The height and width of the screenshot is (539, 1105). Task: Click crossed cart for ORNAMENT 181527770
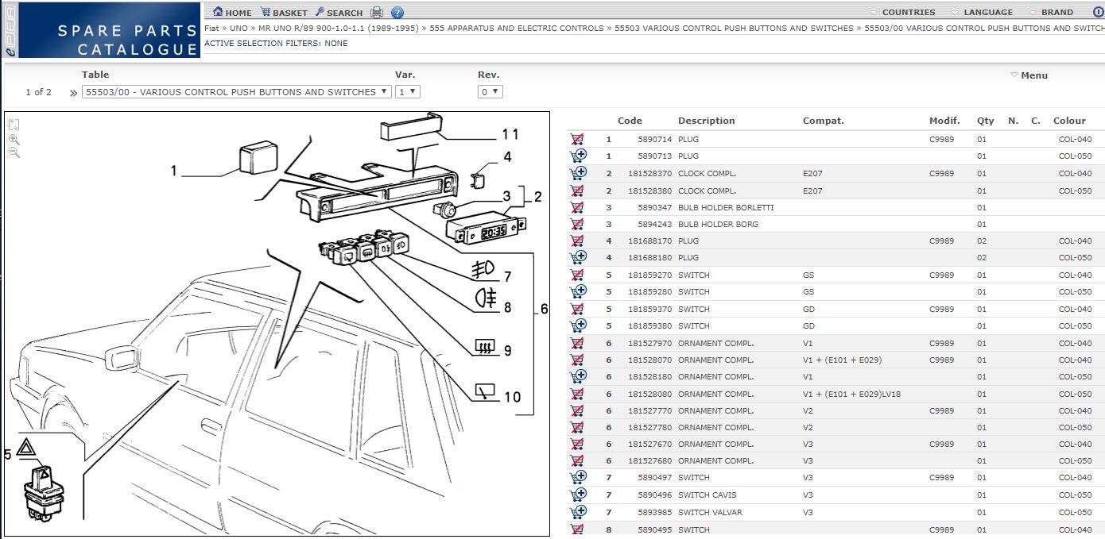(x=577, y=410)
